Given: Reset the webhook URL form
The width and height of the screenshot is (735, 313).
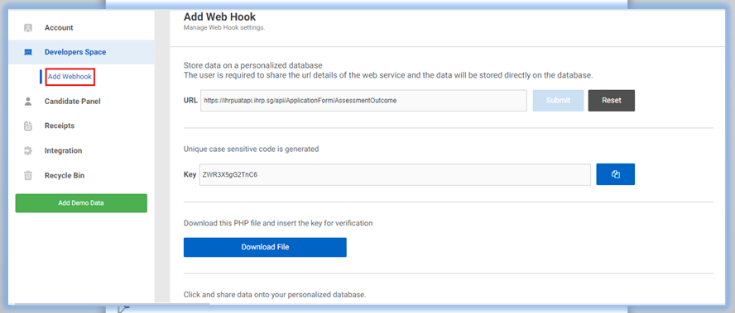Looking at the screenshot, I should [x=612, y=101].
